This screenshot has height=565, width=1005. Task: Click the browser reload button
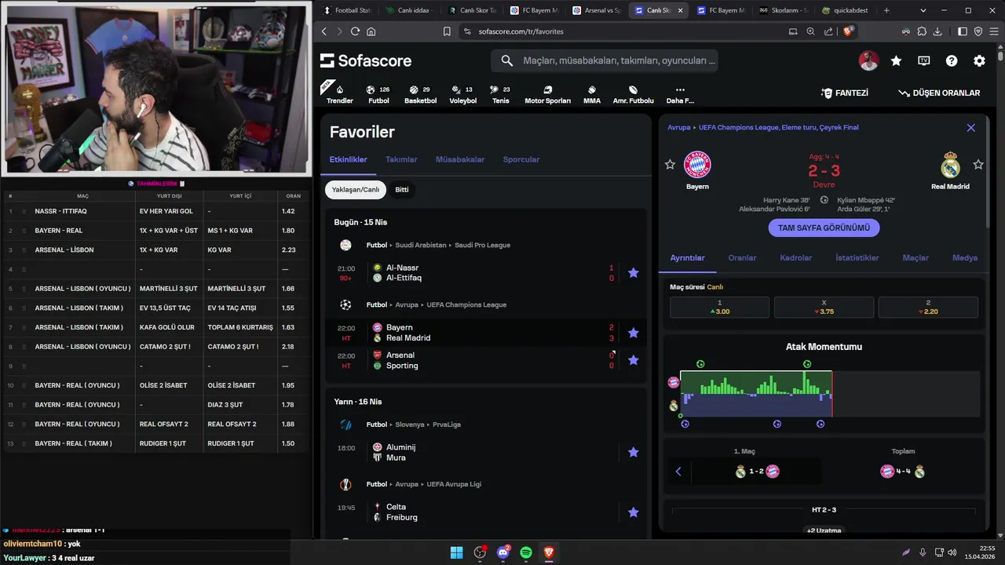(x=355, y=31)
